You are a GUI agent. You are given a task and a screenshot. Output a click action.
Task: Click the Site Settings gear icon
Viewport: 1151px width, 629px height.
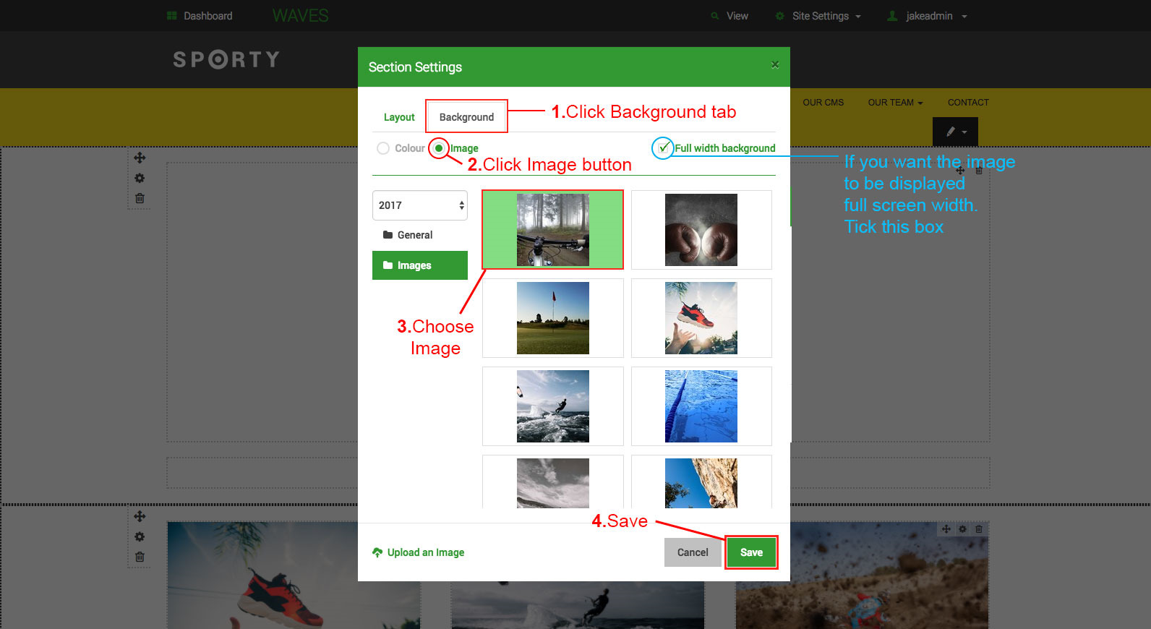(779, 16)
